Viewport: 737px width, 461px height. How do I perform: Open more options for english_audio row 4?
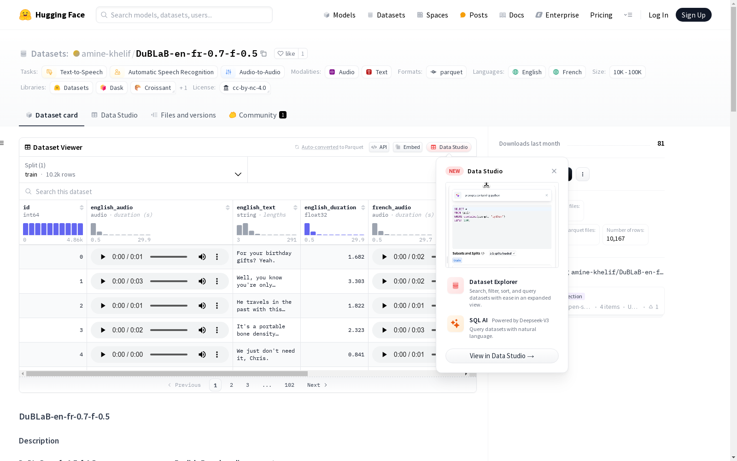click(x=217, y=355)
